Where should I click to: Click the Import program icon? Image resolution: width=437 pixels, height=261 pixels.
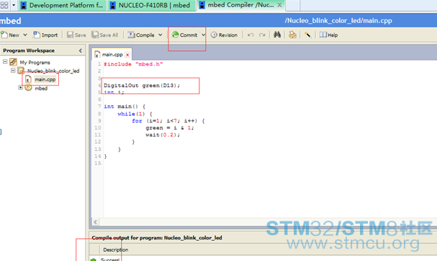tap(37, 35)
